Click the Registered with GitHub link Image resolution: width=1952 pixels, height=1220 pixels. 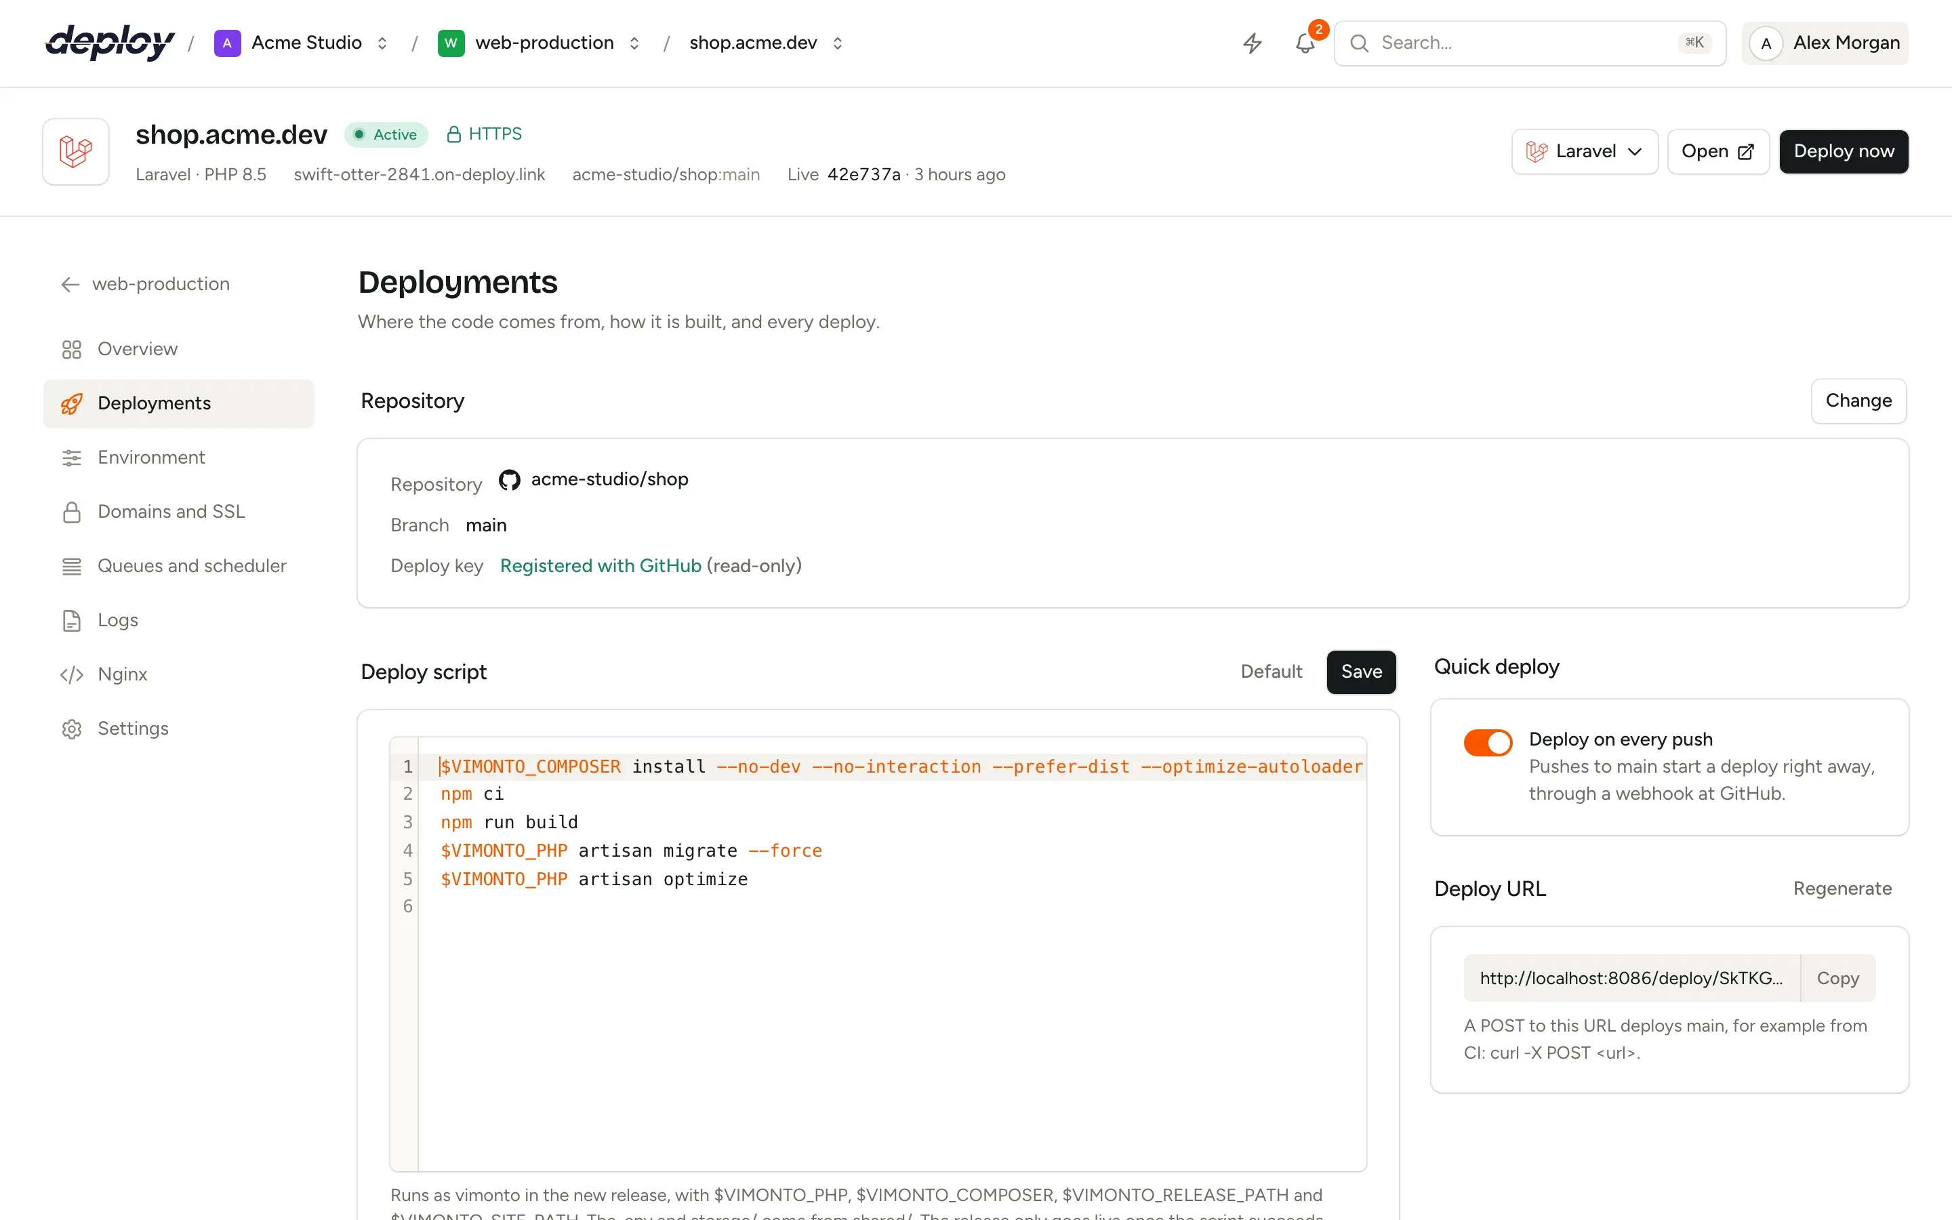point(600,567)
